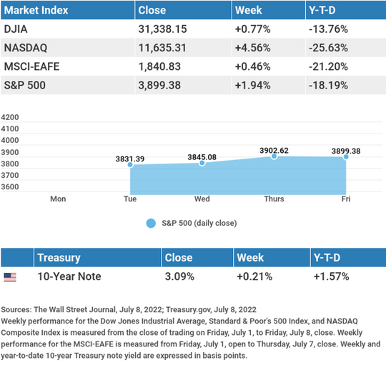Click the S&P 500 close value 3,899.38

point(159,85)
